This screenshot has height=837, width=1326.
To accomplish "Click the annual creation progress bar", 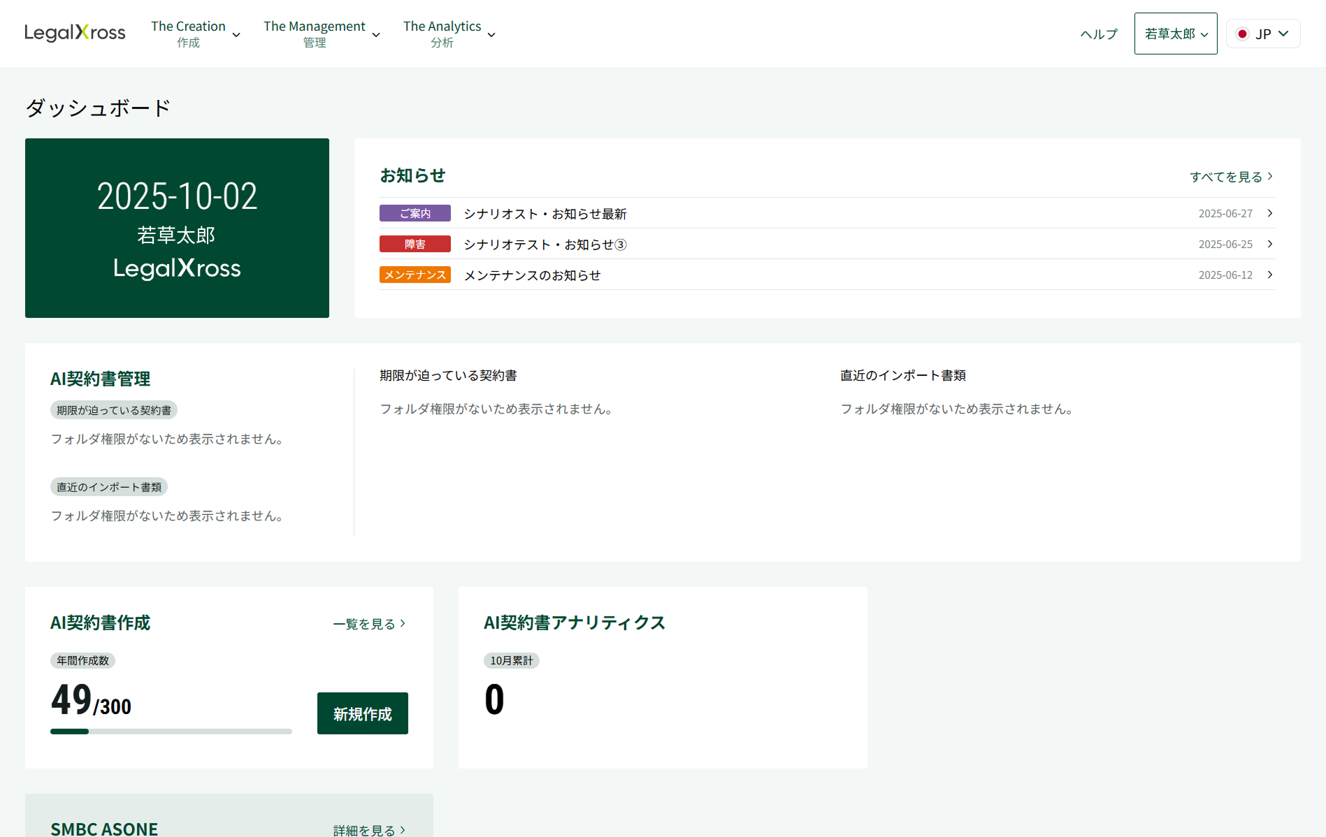I will tap(171, 731).
